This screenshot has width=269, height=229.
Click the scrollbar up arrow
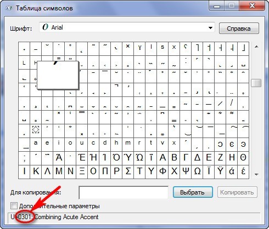(x=256, y=47)
